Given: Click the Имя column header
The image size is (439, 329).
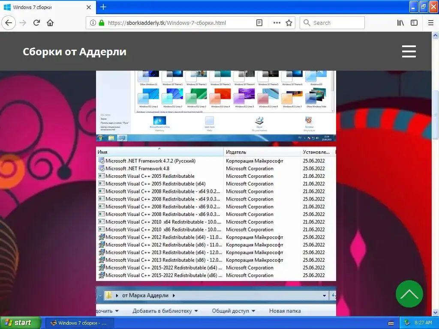Looking at the screenshot, I should point(159,152).
